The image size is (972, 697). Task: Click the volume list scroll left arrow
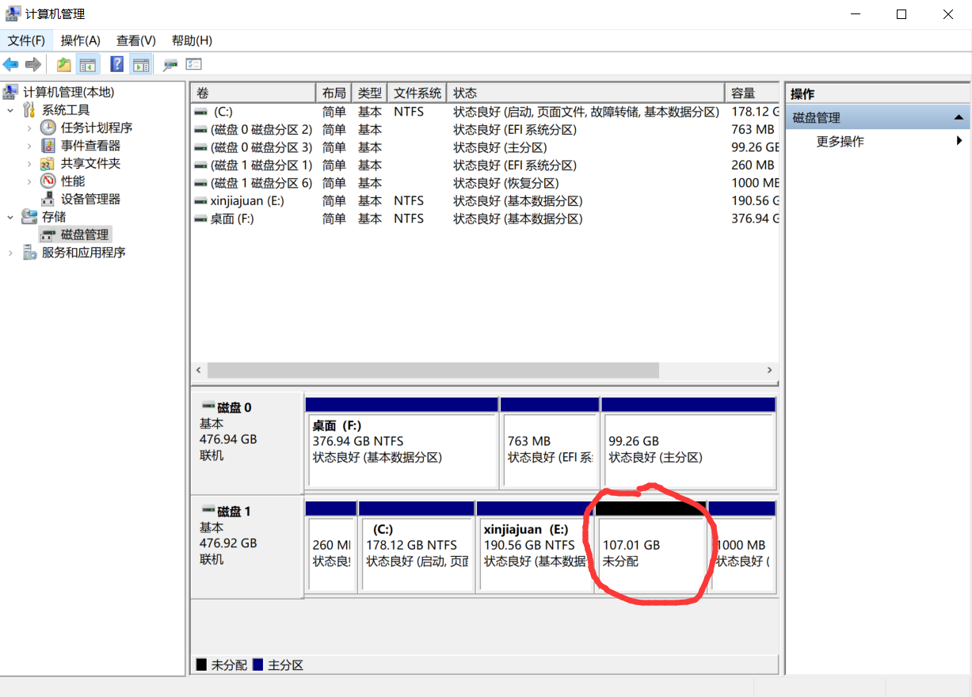pyautogui.click(x=200, y=370)
